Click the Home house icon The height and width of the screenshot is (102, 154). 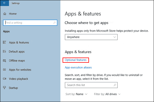5,14
